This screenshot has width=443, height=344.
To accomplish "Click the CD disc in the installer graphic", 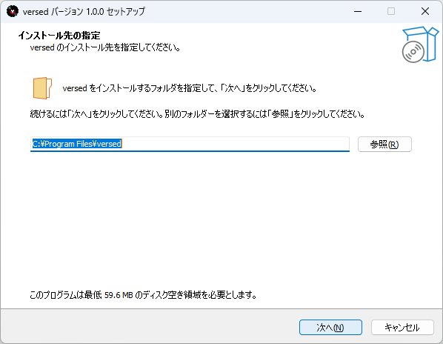I will (x=413, y=52).
